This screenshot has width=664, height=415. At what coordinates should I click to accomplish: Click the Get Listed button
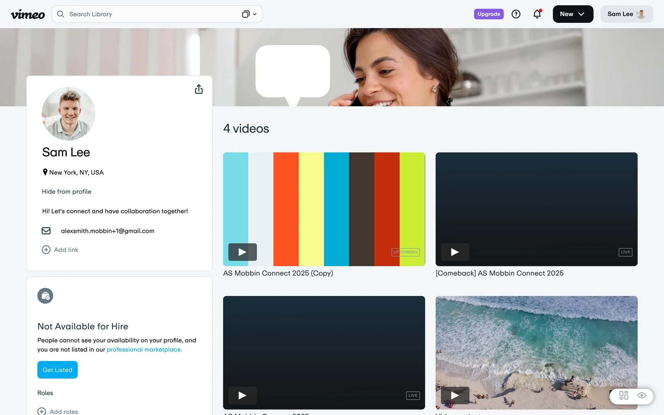click(57, 370)
